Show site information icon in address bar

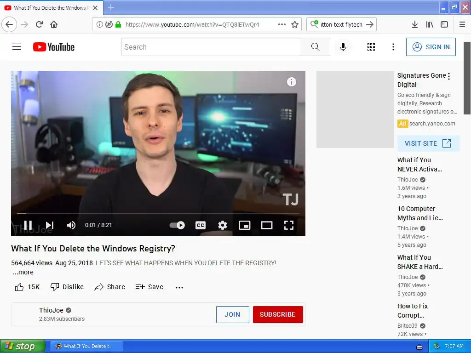100,25
